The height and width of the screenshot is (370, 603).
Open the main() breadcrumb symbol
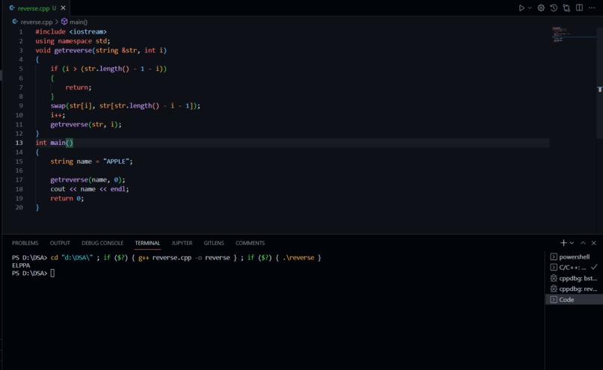(x=79, y=22)
